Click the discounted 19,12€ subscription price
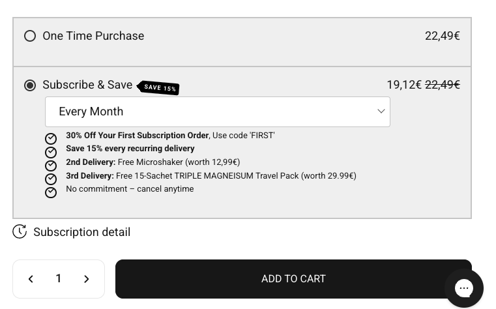This screenshot has height=309, width=496. click(x=403, y=85)
